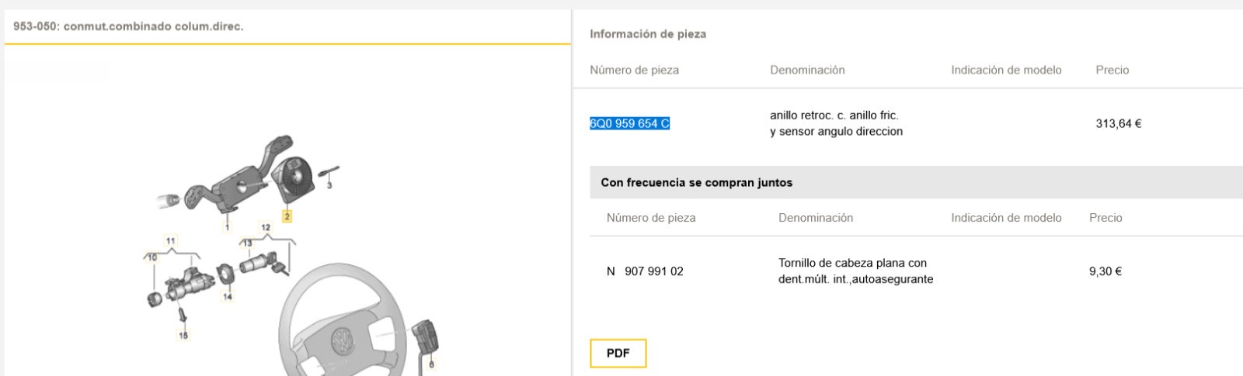Click the 'anillo retroc. c. anillo fric.' description
Screen dimensions: 1243x376
pyautogui.click(x=834, y=116)
